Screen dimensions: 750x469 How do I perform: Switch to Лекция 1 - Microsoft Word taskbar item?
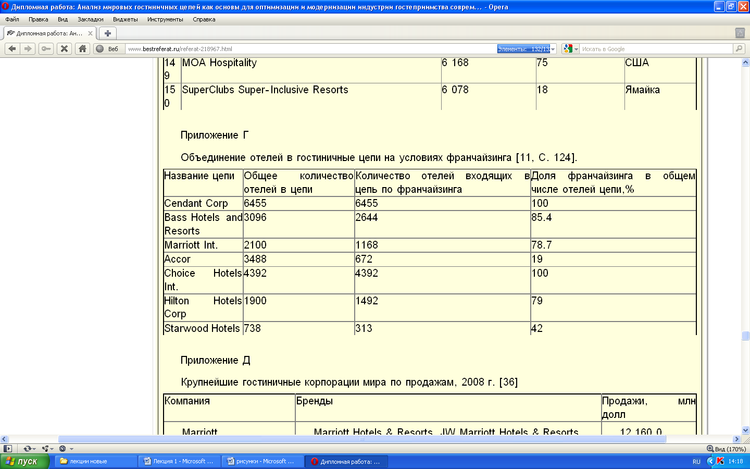point(180,461)
